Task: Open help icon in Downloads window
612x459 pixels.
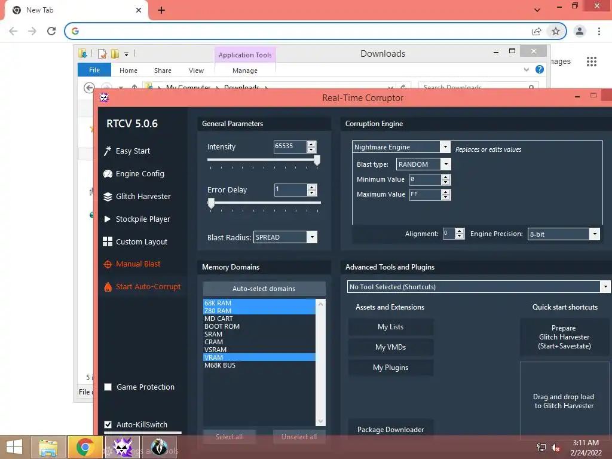Action: (540, 69)
